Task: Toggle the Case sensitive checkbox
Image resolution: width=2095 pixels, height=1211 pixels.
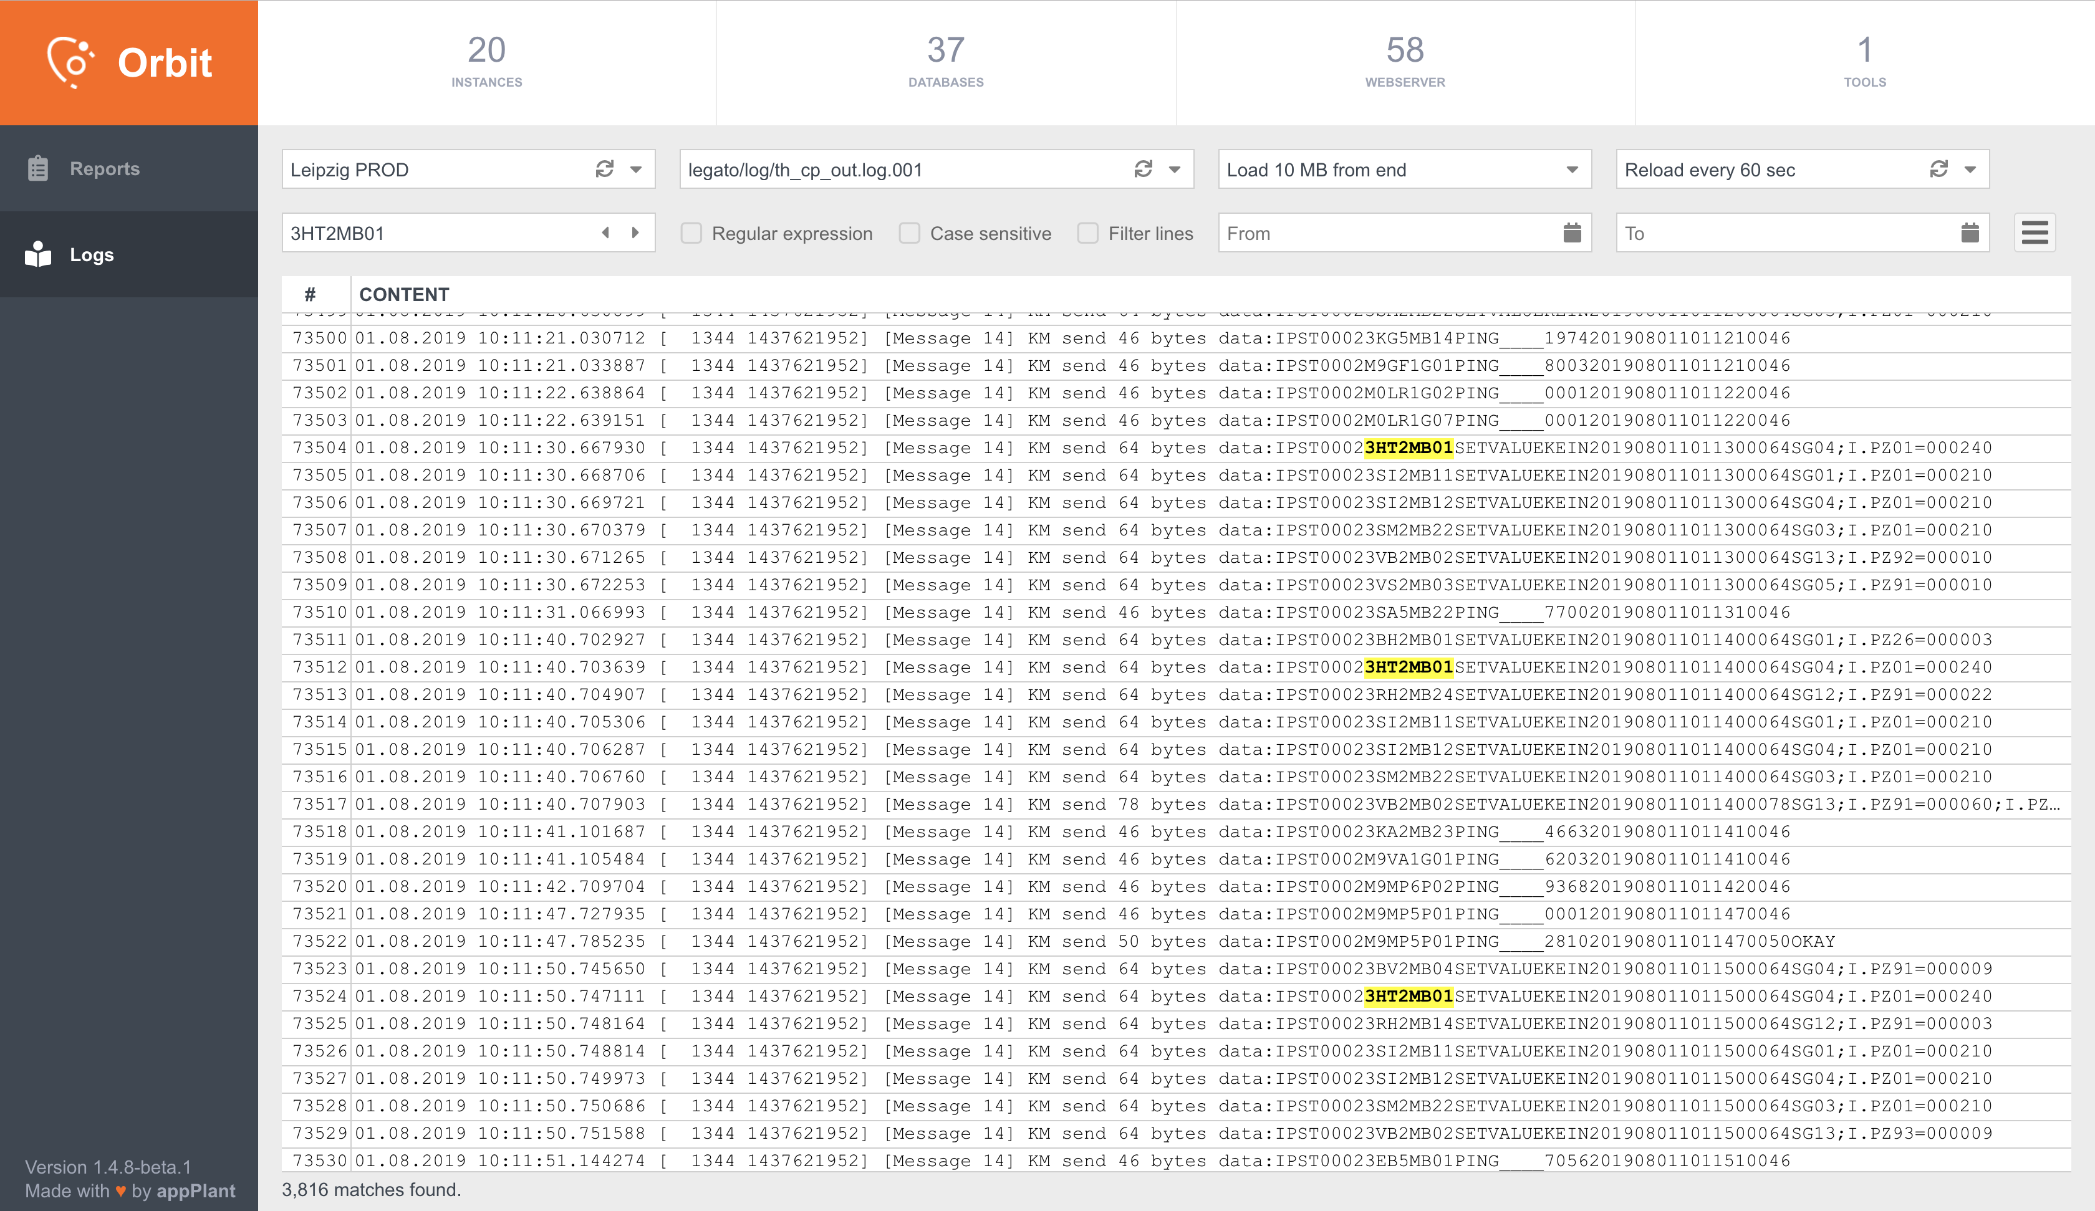Action: tap(910, 234)
